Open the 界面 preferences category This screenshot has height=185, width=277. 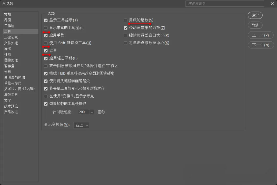click(21, 20)
